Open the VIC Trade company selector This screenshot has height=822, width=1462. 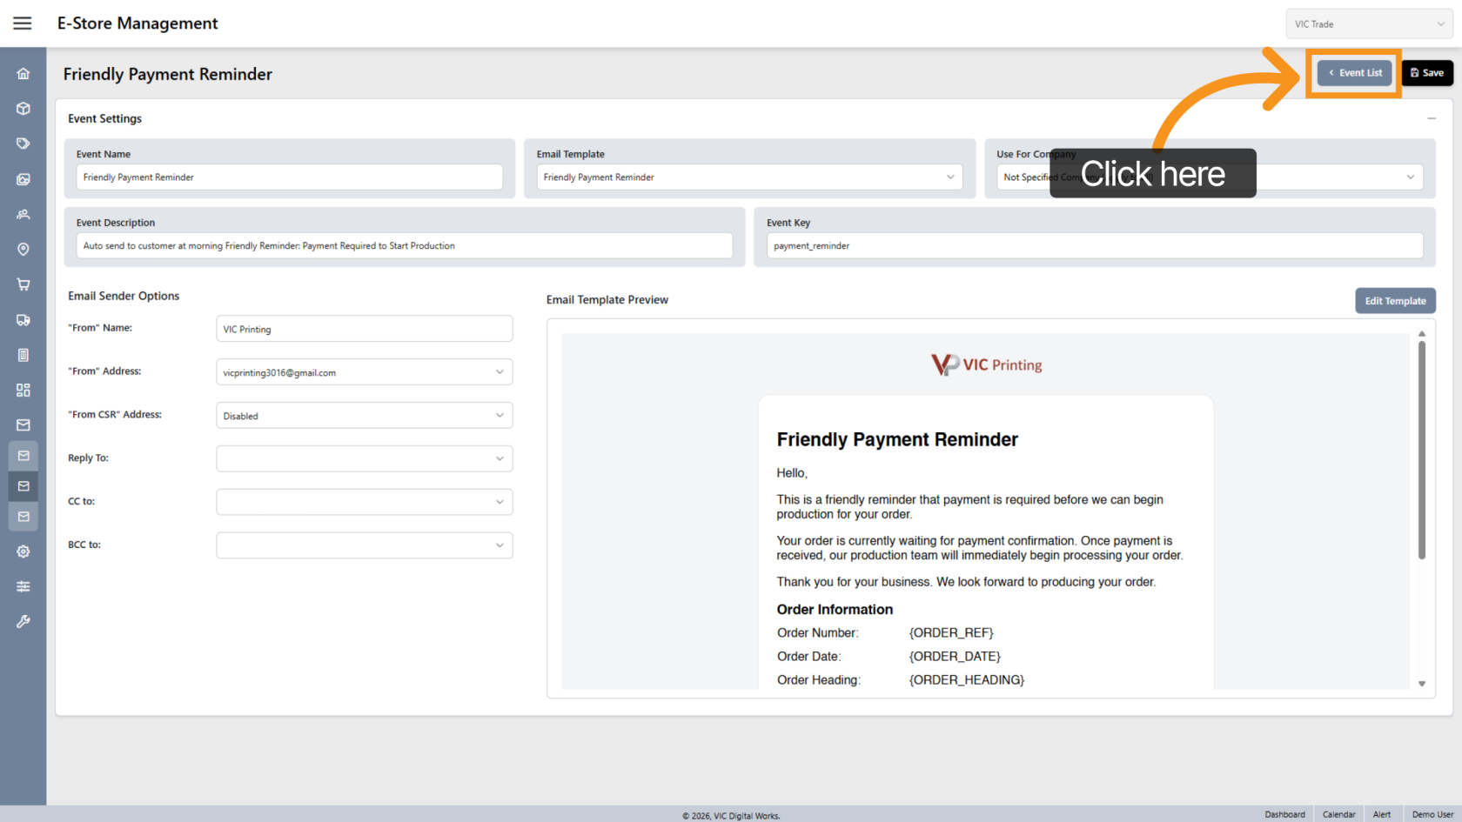(1369, 24)
